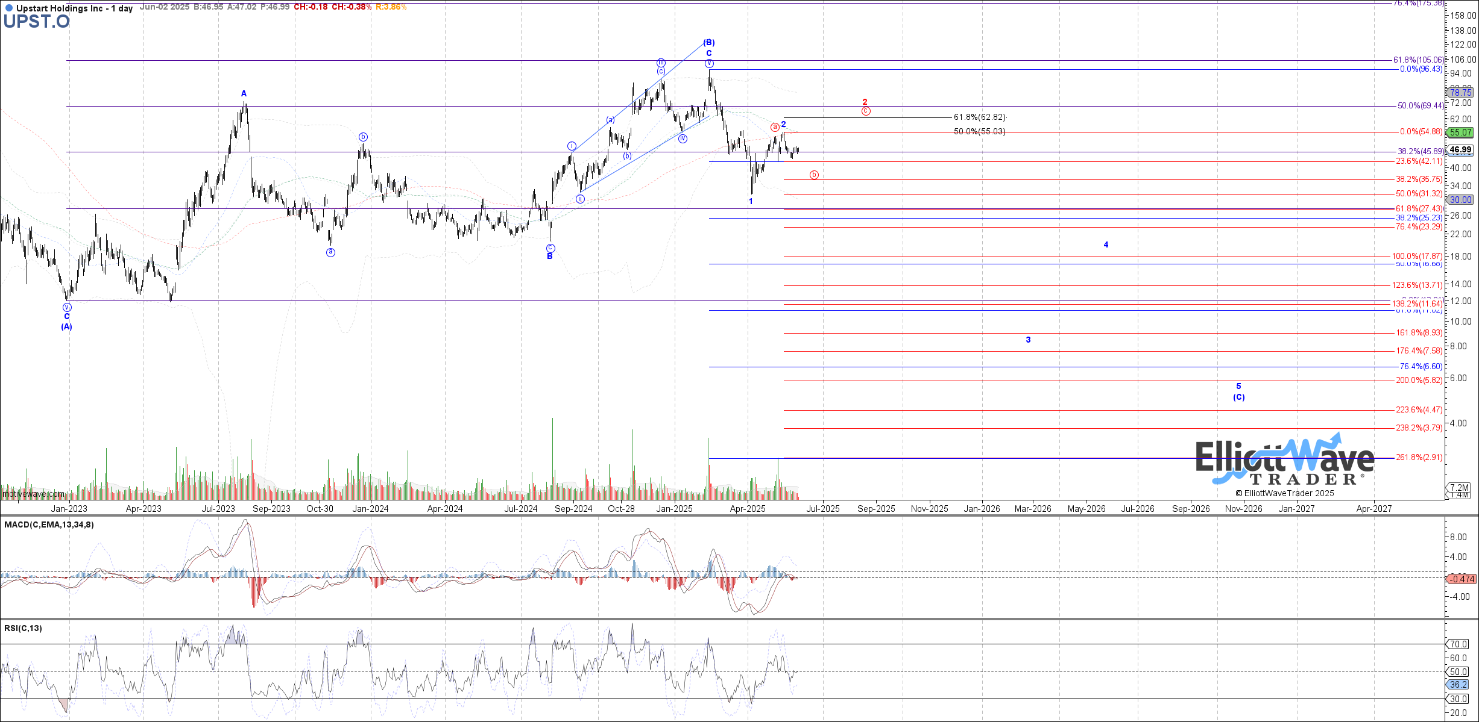
Task: Click the blue wave 1 label at April low
Action: coord(751,202)
